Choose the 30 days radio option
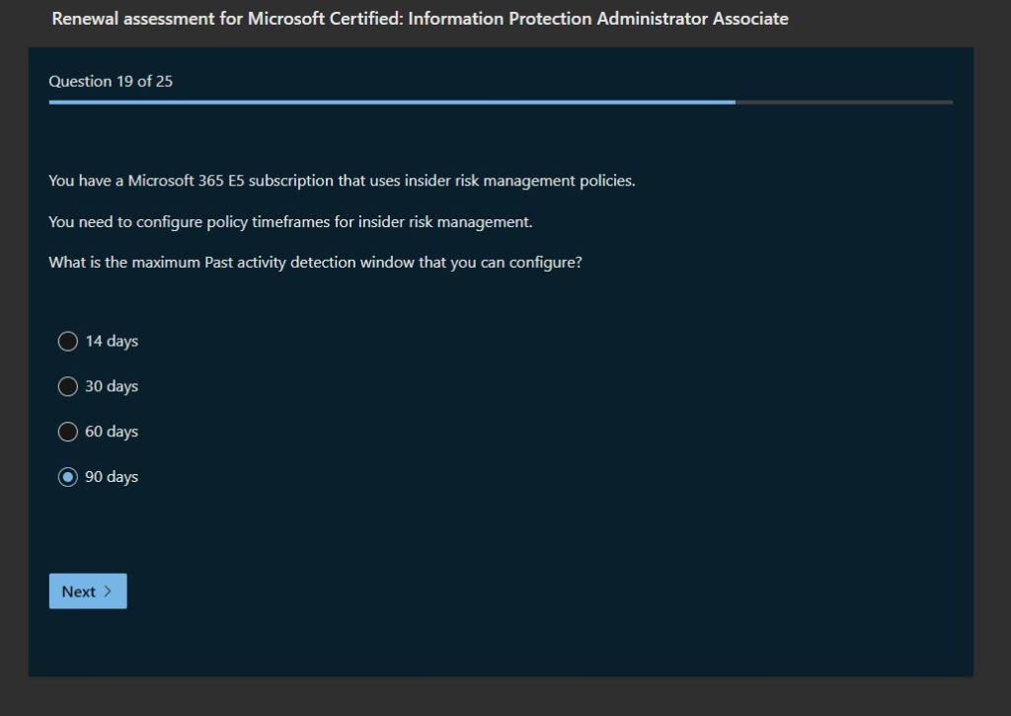 click(68, 387)
